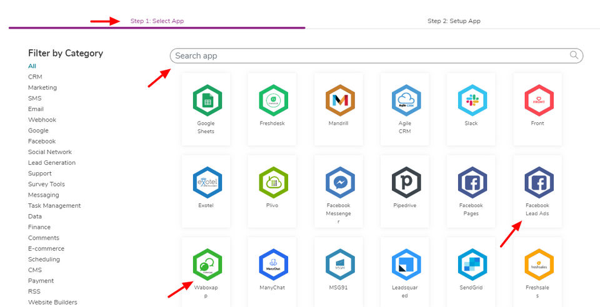Choose the Slack app icon
600x307 pixels.
472,100
